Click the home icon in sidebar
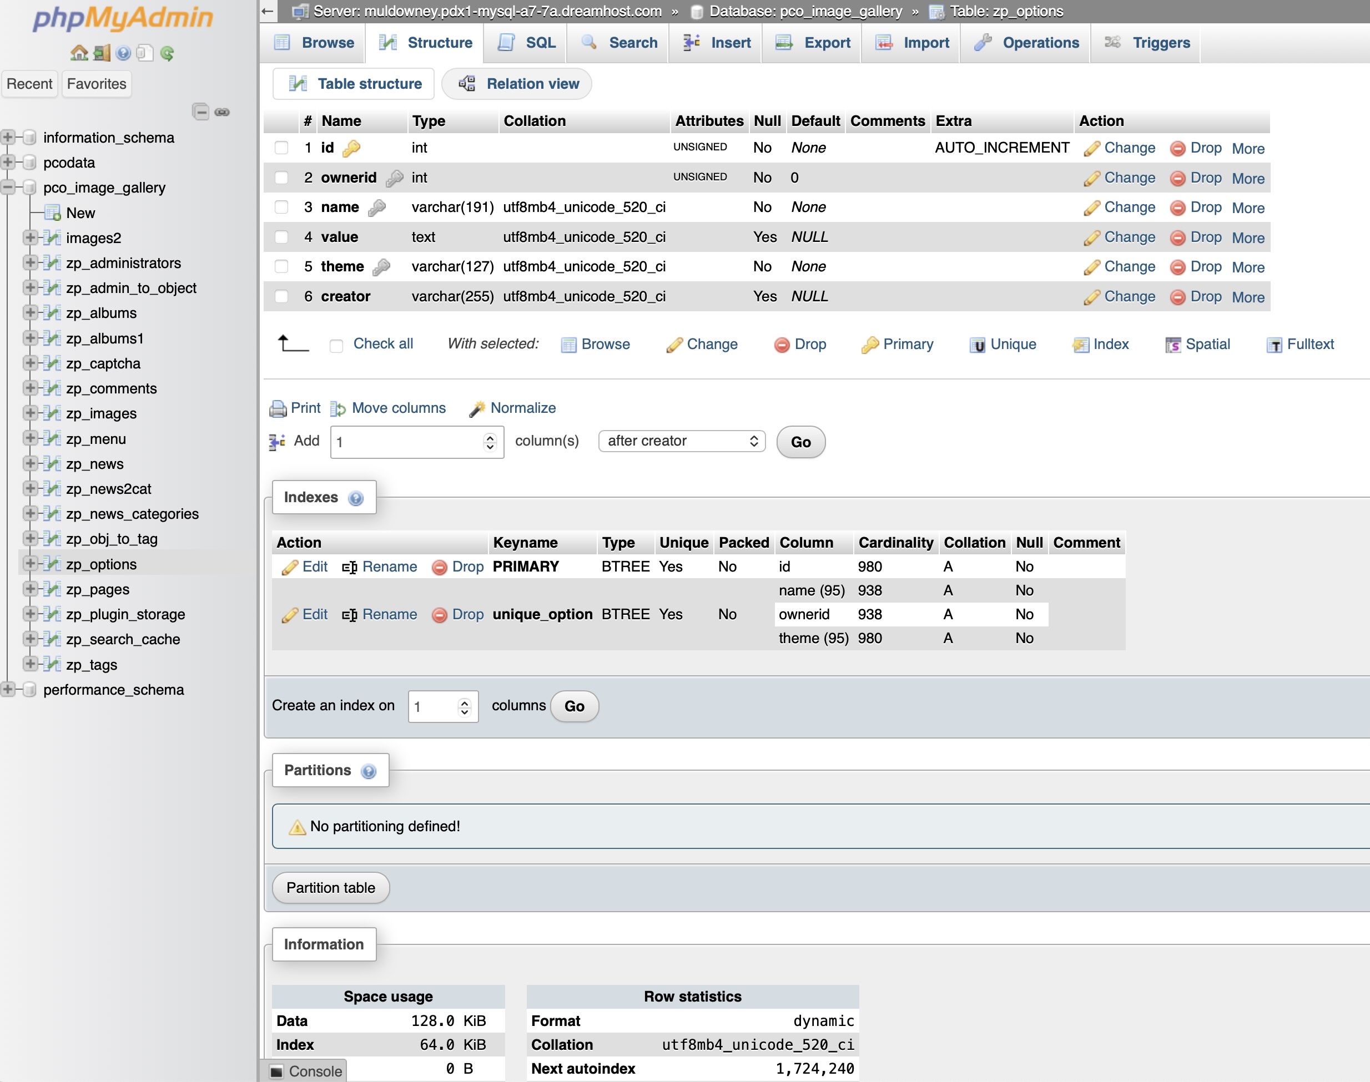 pyautogui.click(x=79, y=53)
